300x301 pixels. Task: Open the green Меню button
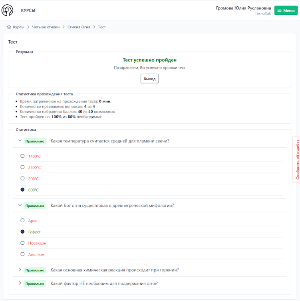click(x=286, y=10)
